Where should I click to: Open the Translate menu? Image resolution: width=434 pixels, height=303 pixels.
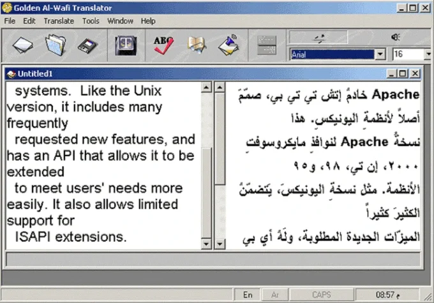59,21
